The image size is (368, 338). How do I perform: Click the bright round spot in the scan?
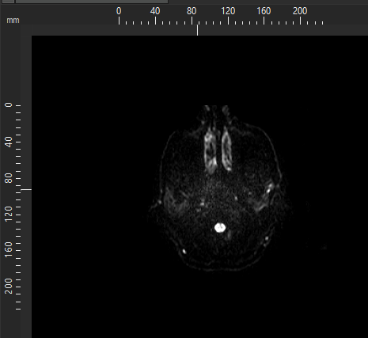coord(220,228)
